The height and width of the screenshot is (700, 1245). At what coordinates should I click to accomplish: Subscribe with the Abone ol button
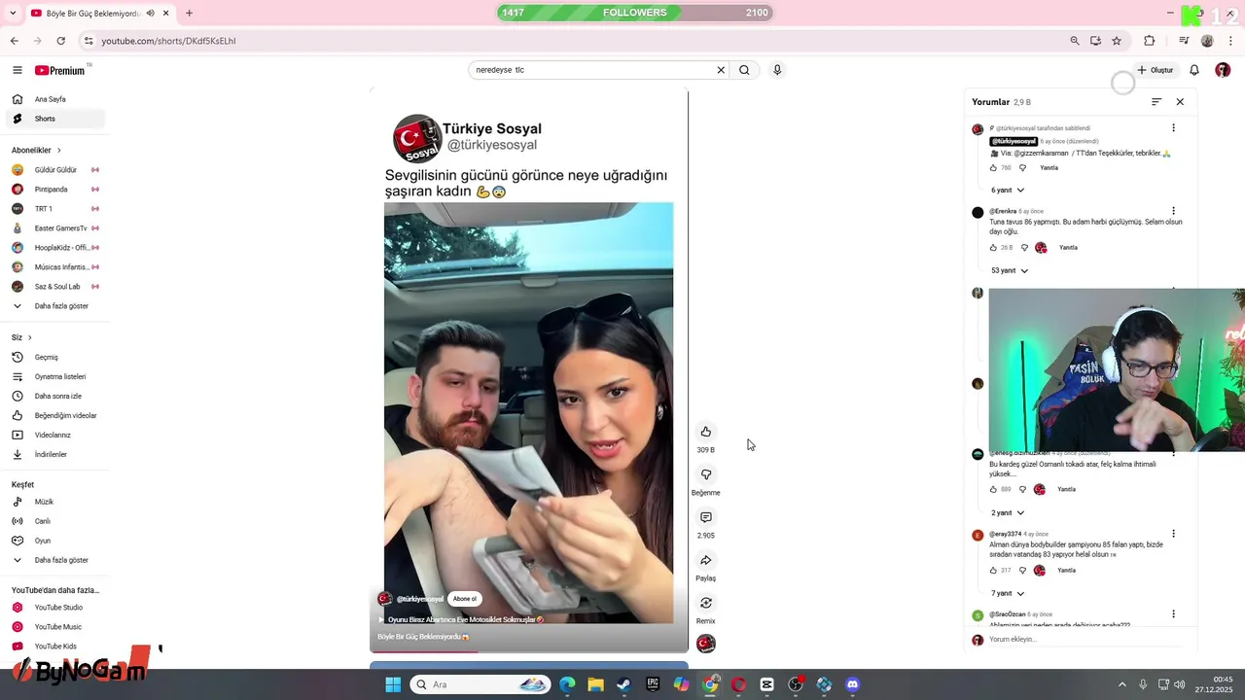pyautogui.click(x=465, y=599)
